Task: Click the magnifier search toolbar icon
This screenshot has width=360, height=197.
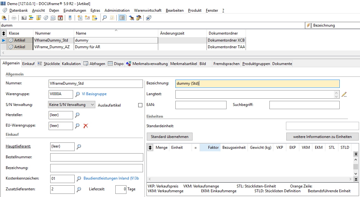Action: (105, 18)
